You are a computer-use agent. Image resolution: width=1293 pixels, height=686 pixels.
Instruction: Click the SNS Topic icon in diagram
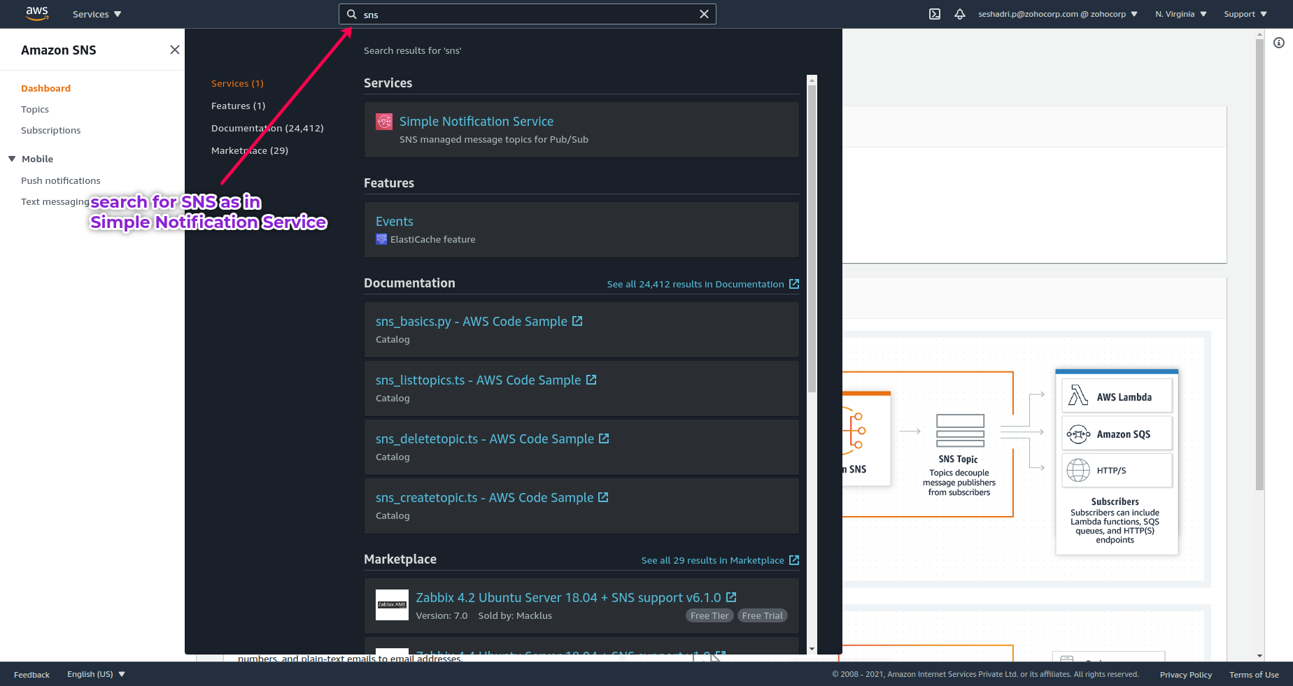[960, 431]
